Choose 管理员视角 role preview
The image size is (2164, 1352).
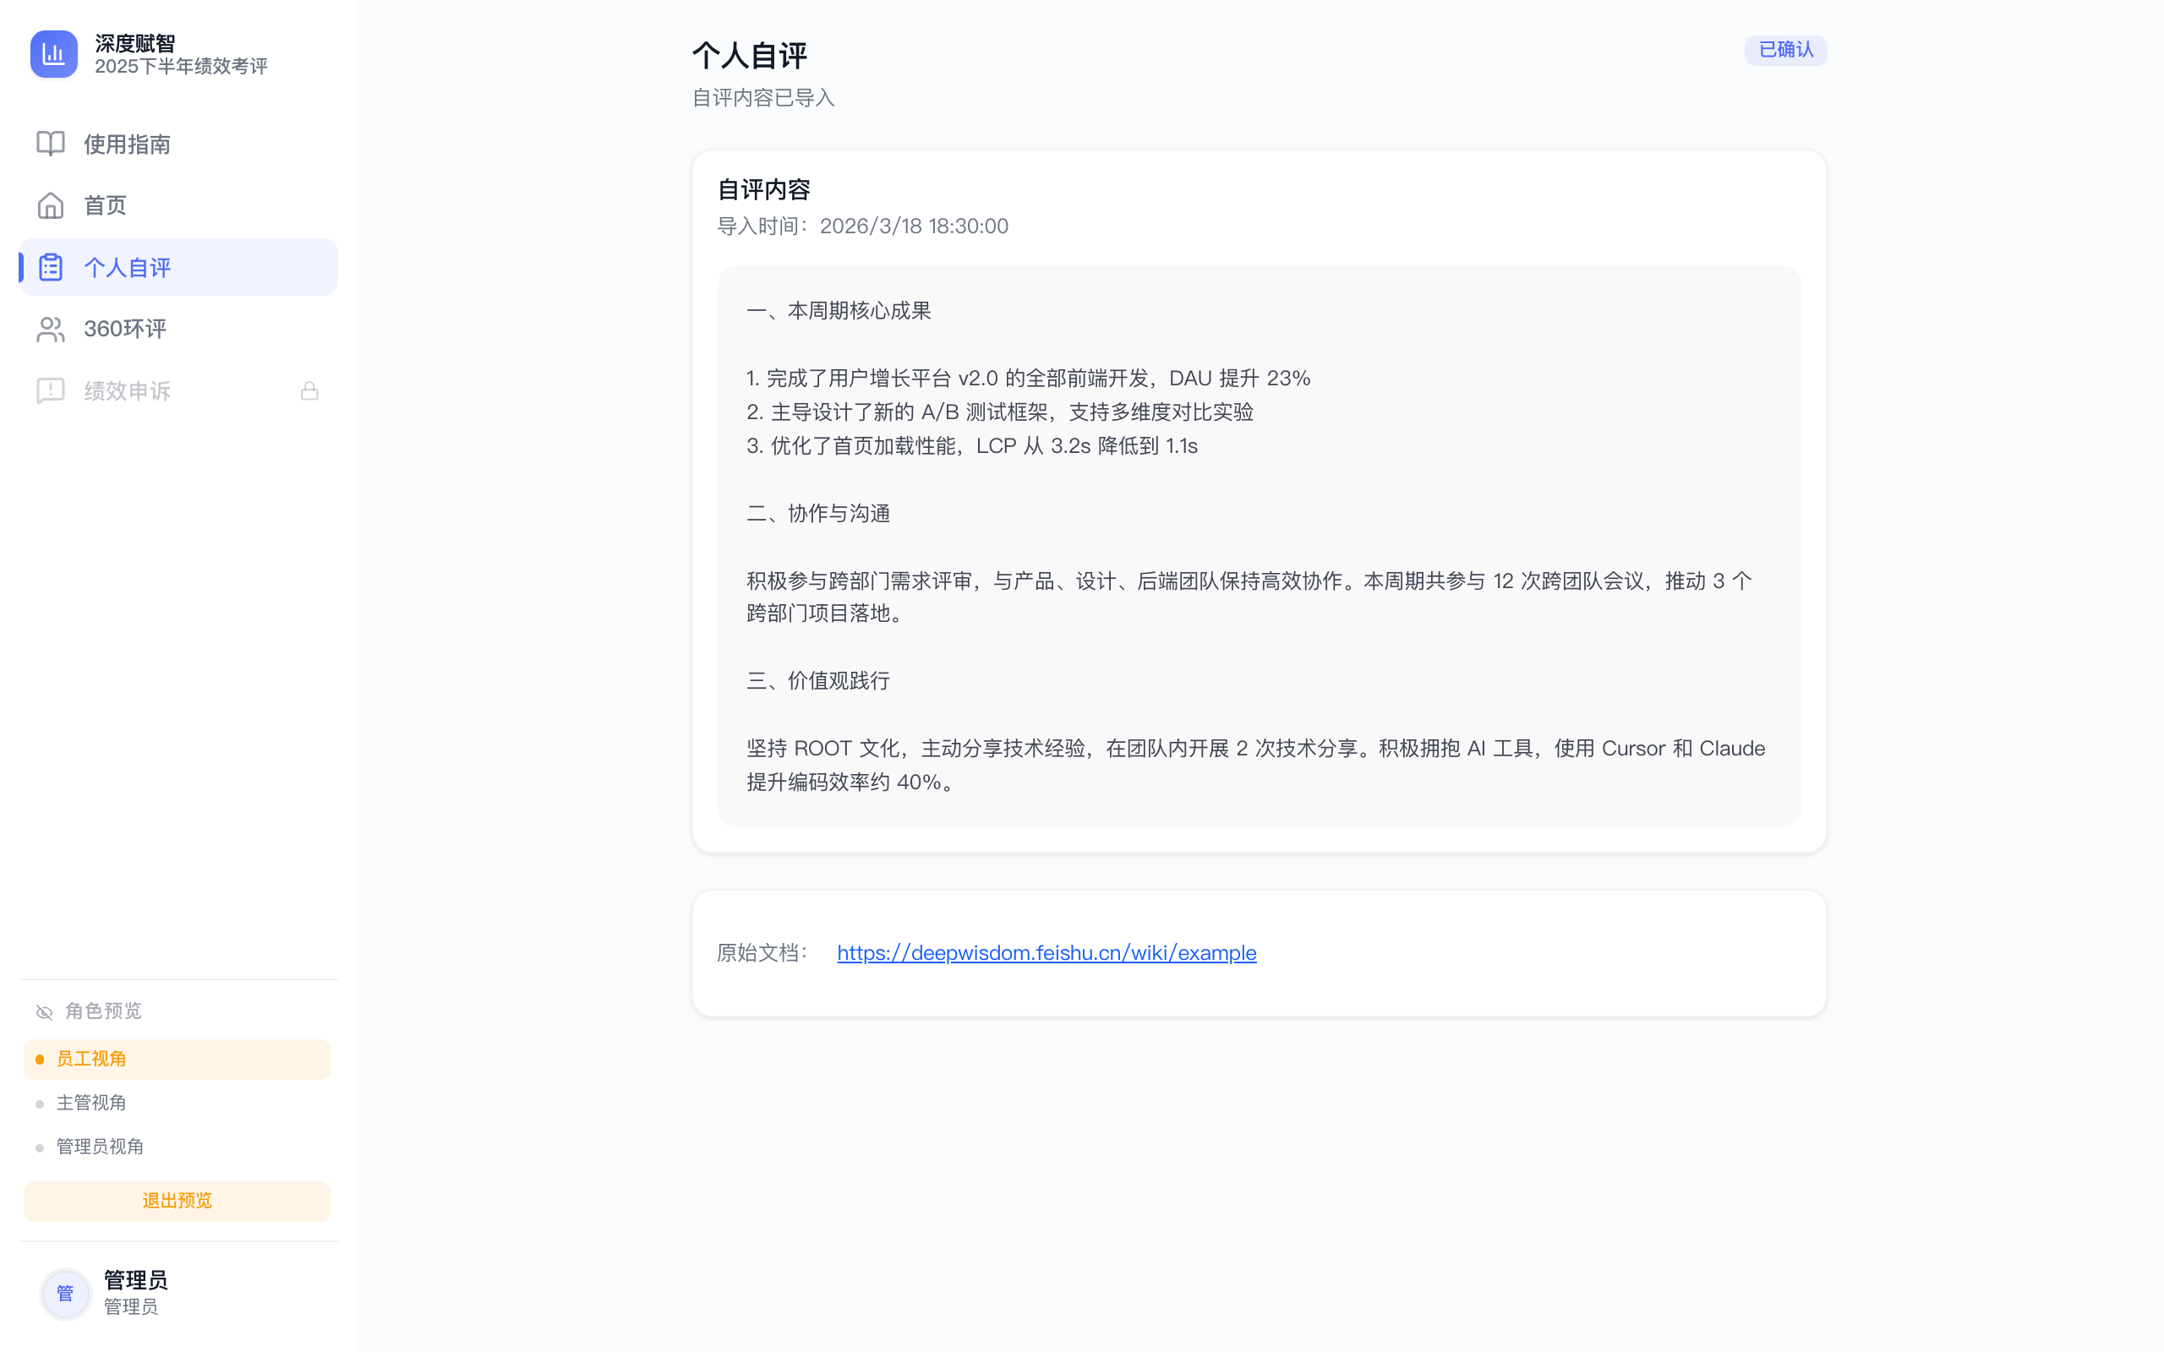pos(100,1147)
